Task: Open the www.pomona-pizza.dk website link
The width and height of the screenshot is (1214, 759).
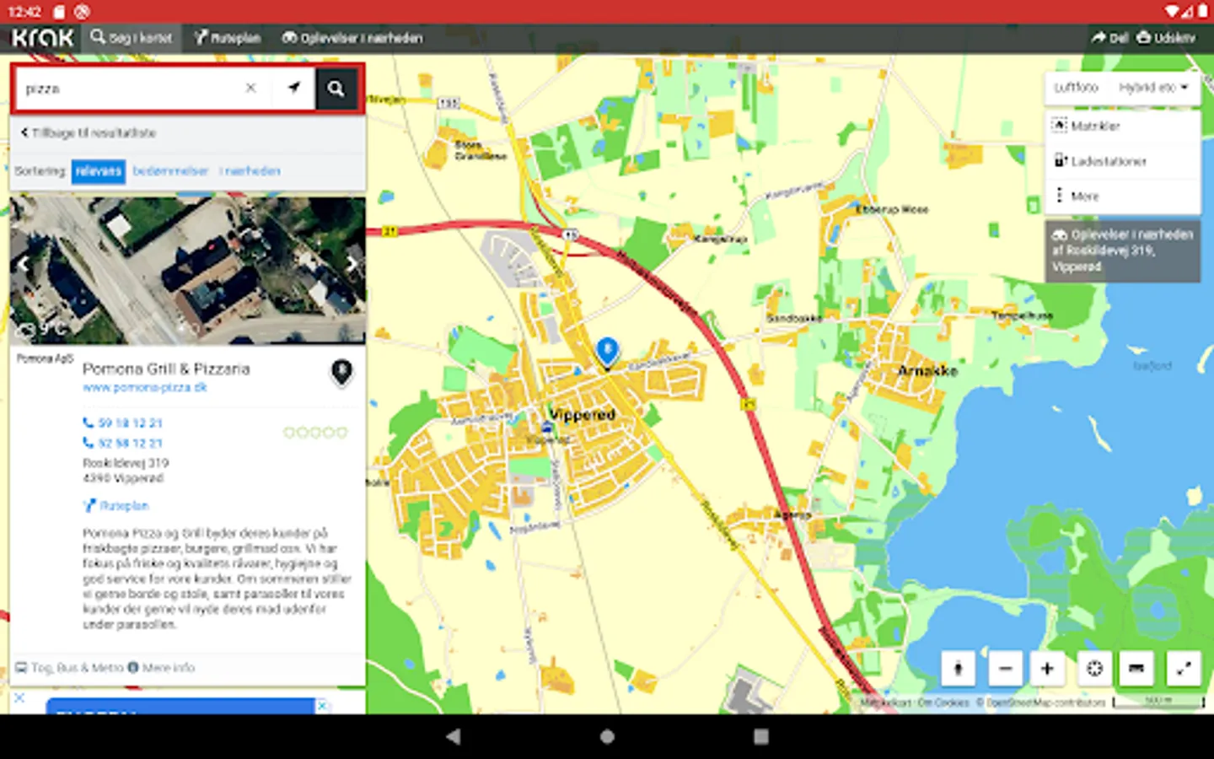Action: (x=145, y=387)
